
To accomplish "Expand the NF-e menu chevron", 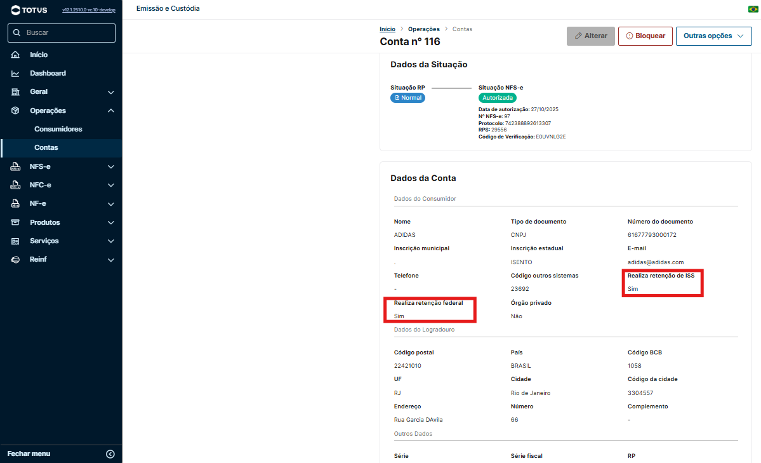I will tap(111, 204).
